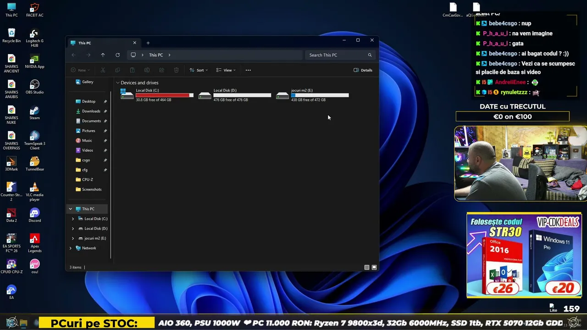This screenshot has height=330, width=587.
Task: Select the TeamSpeak 3 Client desktop icon
Action: [x=34, y=141]
